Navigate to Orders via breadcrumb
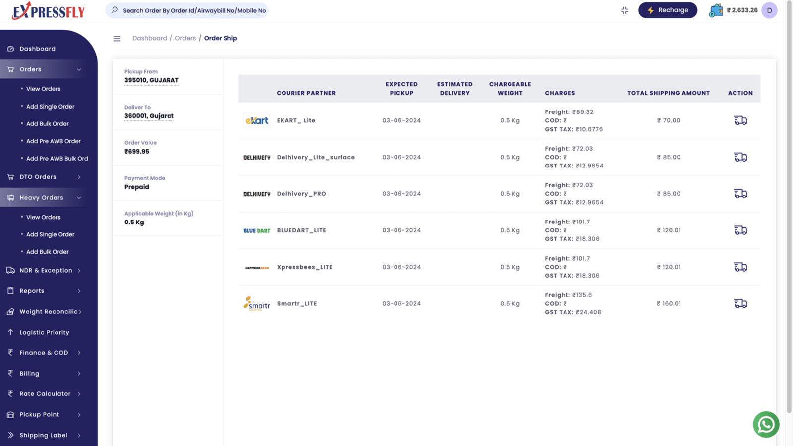 point(185,38)
